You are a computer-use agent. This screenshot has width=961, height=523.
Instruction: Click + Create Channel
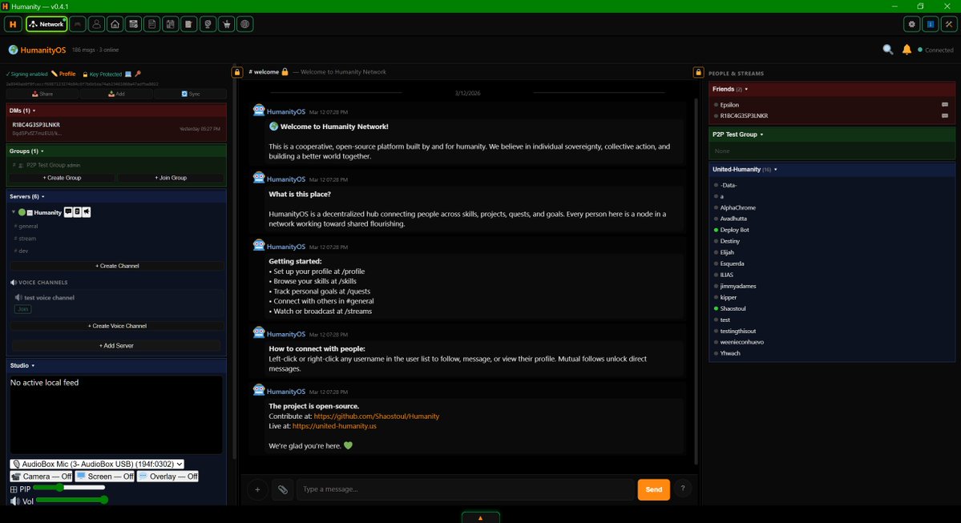coord(117,266)
